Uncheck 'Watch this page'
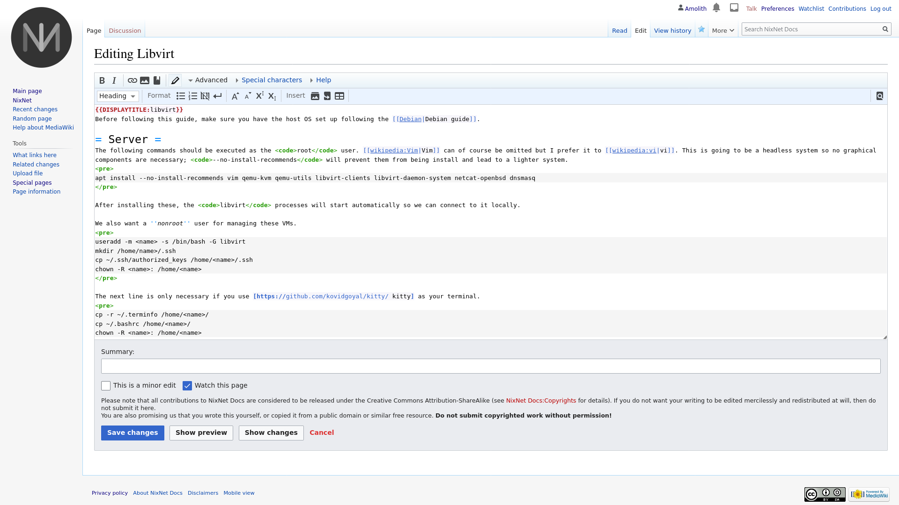 pos(187,386)
